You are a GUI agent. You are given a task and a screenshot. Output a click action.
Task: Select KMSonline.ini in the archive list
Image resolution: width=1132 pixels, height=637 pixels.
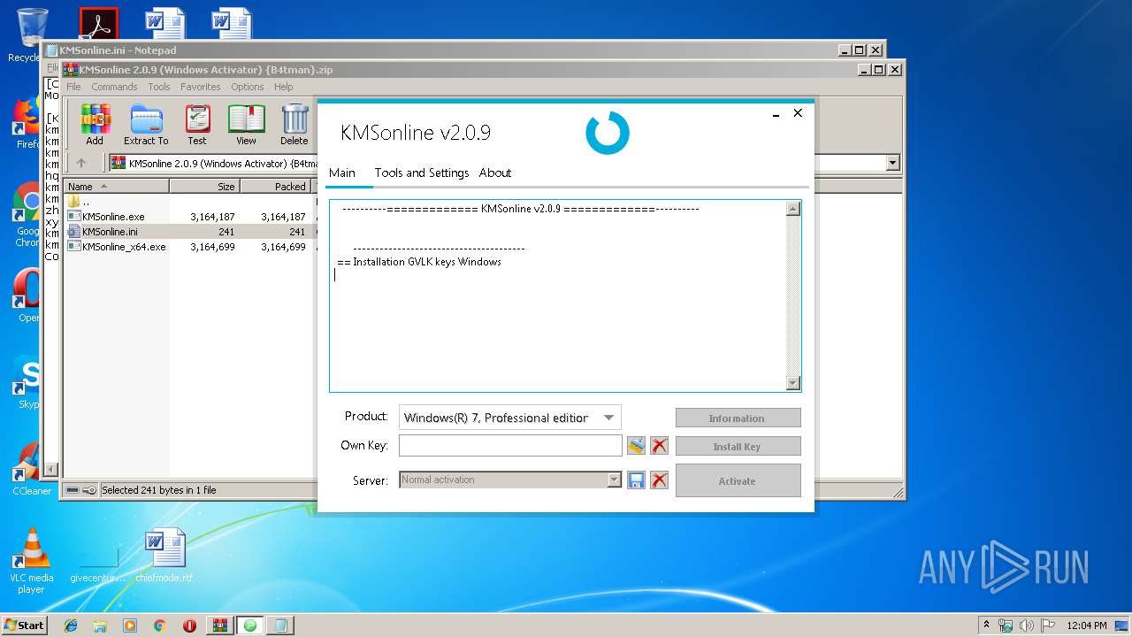coord(110,232)
